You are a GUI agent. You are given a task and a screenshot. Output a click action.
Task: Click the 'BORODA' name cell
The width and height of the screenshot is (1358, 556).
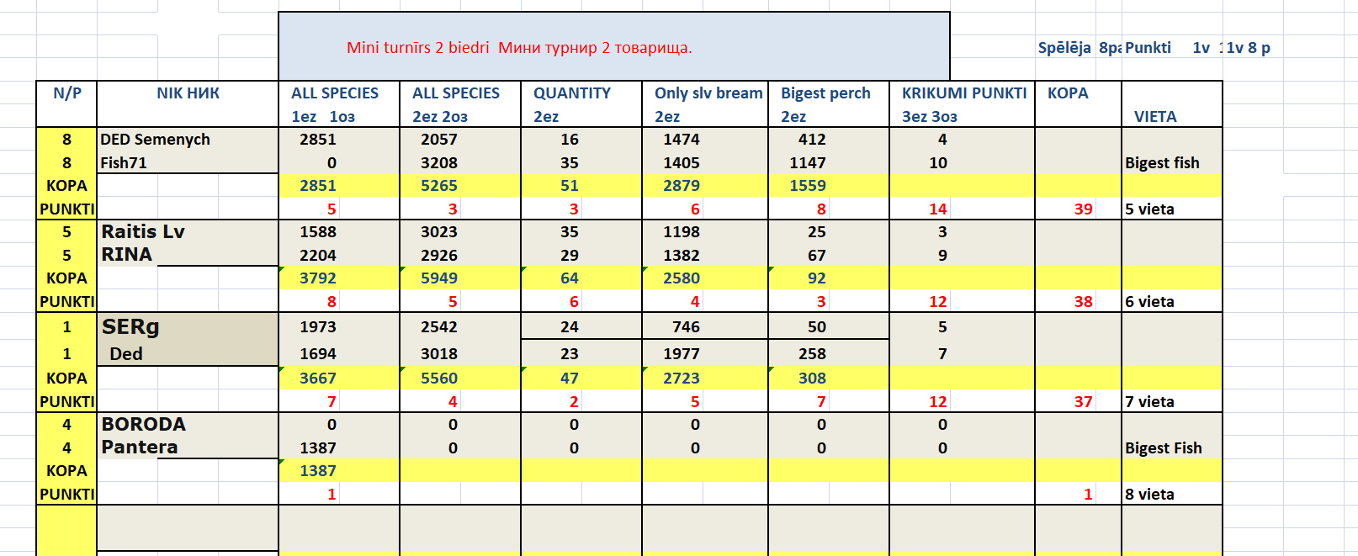point(144,425)
